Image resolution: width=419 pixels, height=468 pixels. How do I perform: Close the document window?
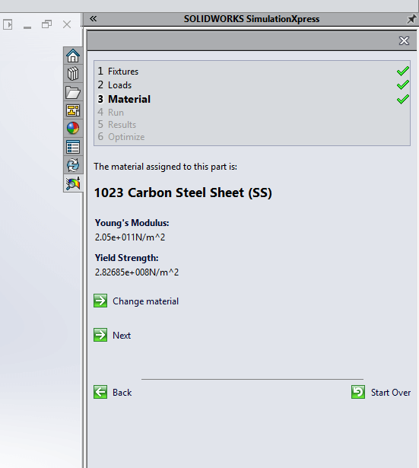[x=67, y=24]
